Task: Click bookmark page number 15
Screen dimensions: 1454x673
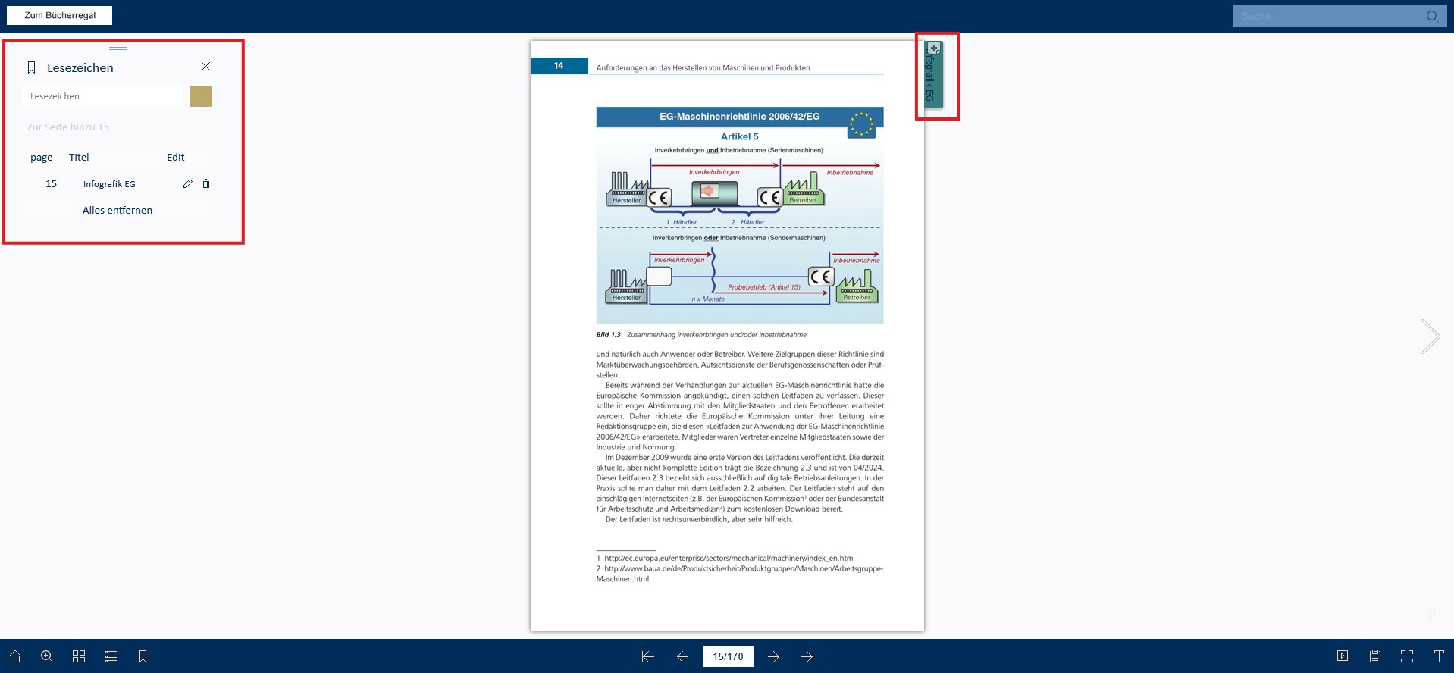Action: [x=51, y=183]
